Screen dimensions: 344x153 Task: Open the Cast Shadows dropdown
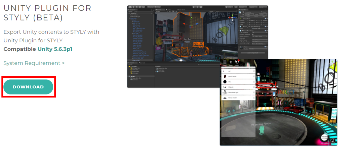[260, 33]
